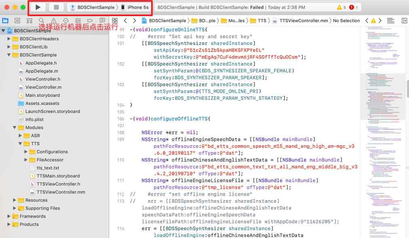
Task: Open BDSClientSample project in jump bar
Action: pyautogui.click(x=164, y=21)
